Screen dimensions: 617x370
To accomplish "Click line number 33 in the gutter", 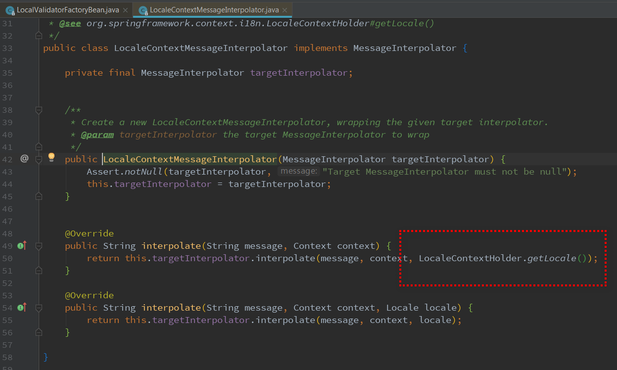I will (7, 48).
